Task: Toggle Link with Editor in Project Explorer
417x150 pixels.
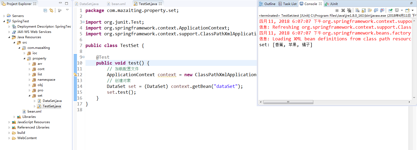Action: [51, 10]
